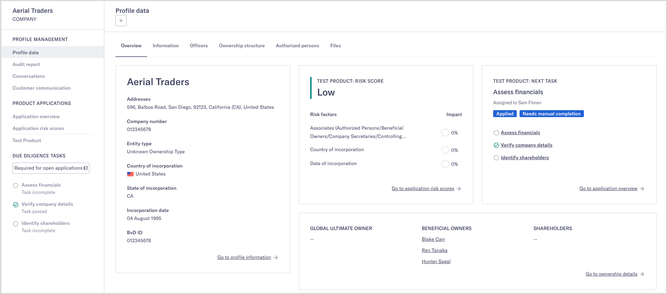This screenshot has width=667, height=294.
Task: Click the circle icon by Assess financials in Next Task card
Action: pyautogui.click(x=496, y=133)
